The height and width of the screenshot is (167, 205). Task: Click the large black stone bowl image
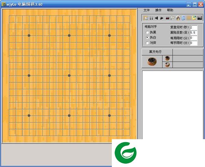click(152, 62)
